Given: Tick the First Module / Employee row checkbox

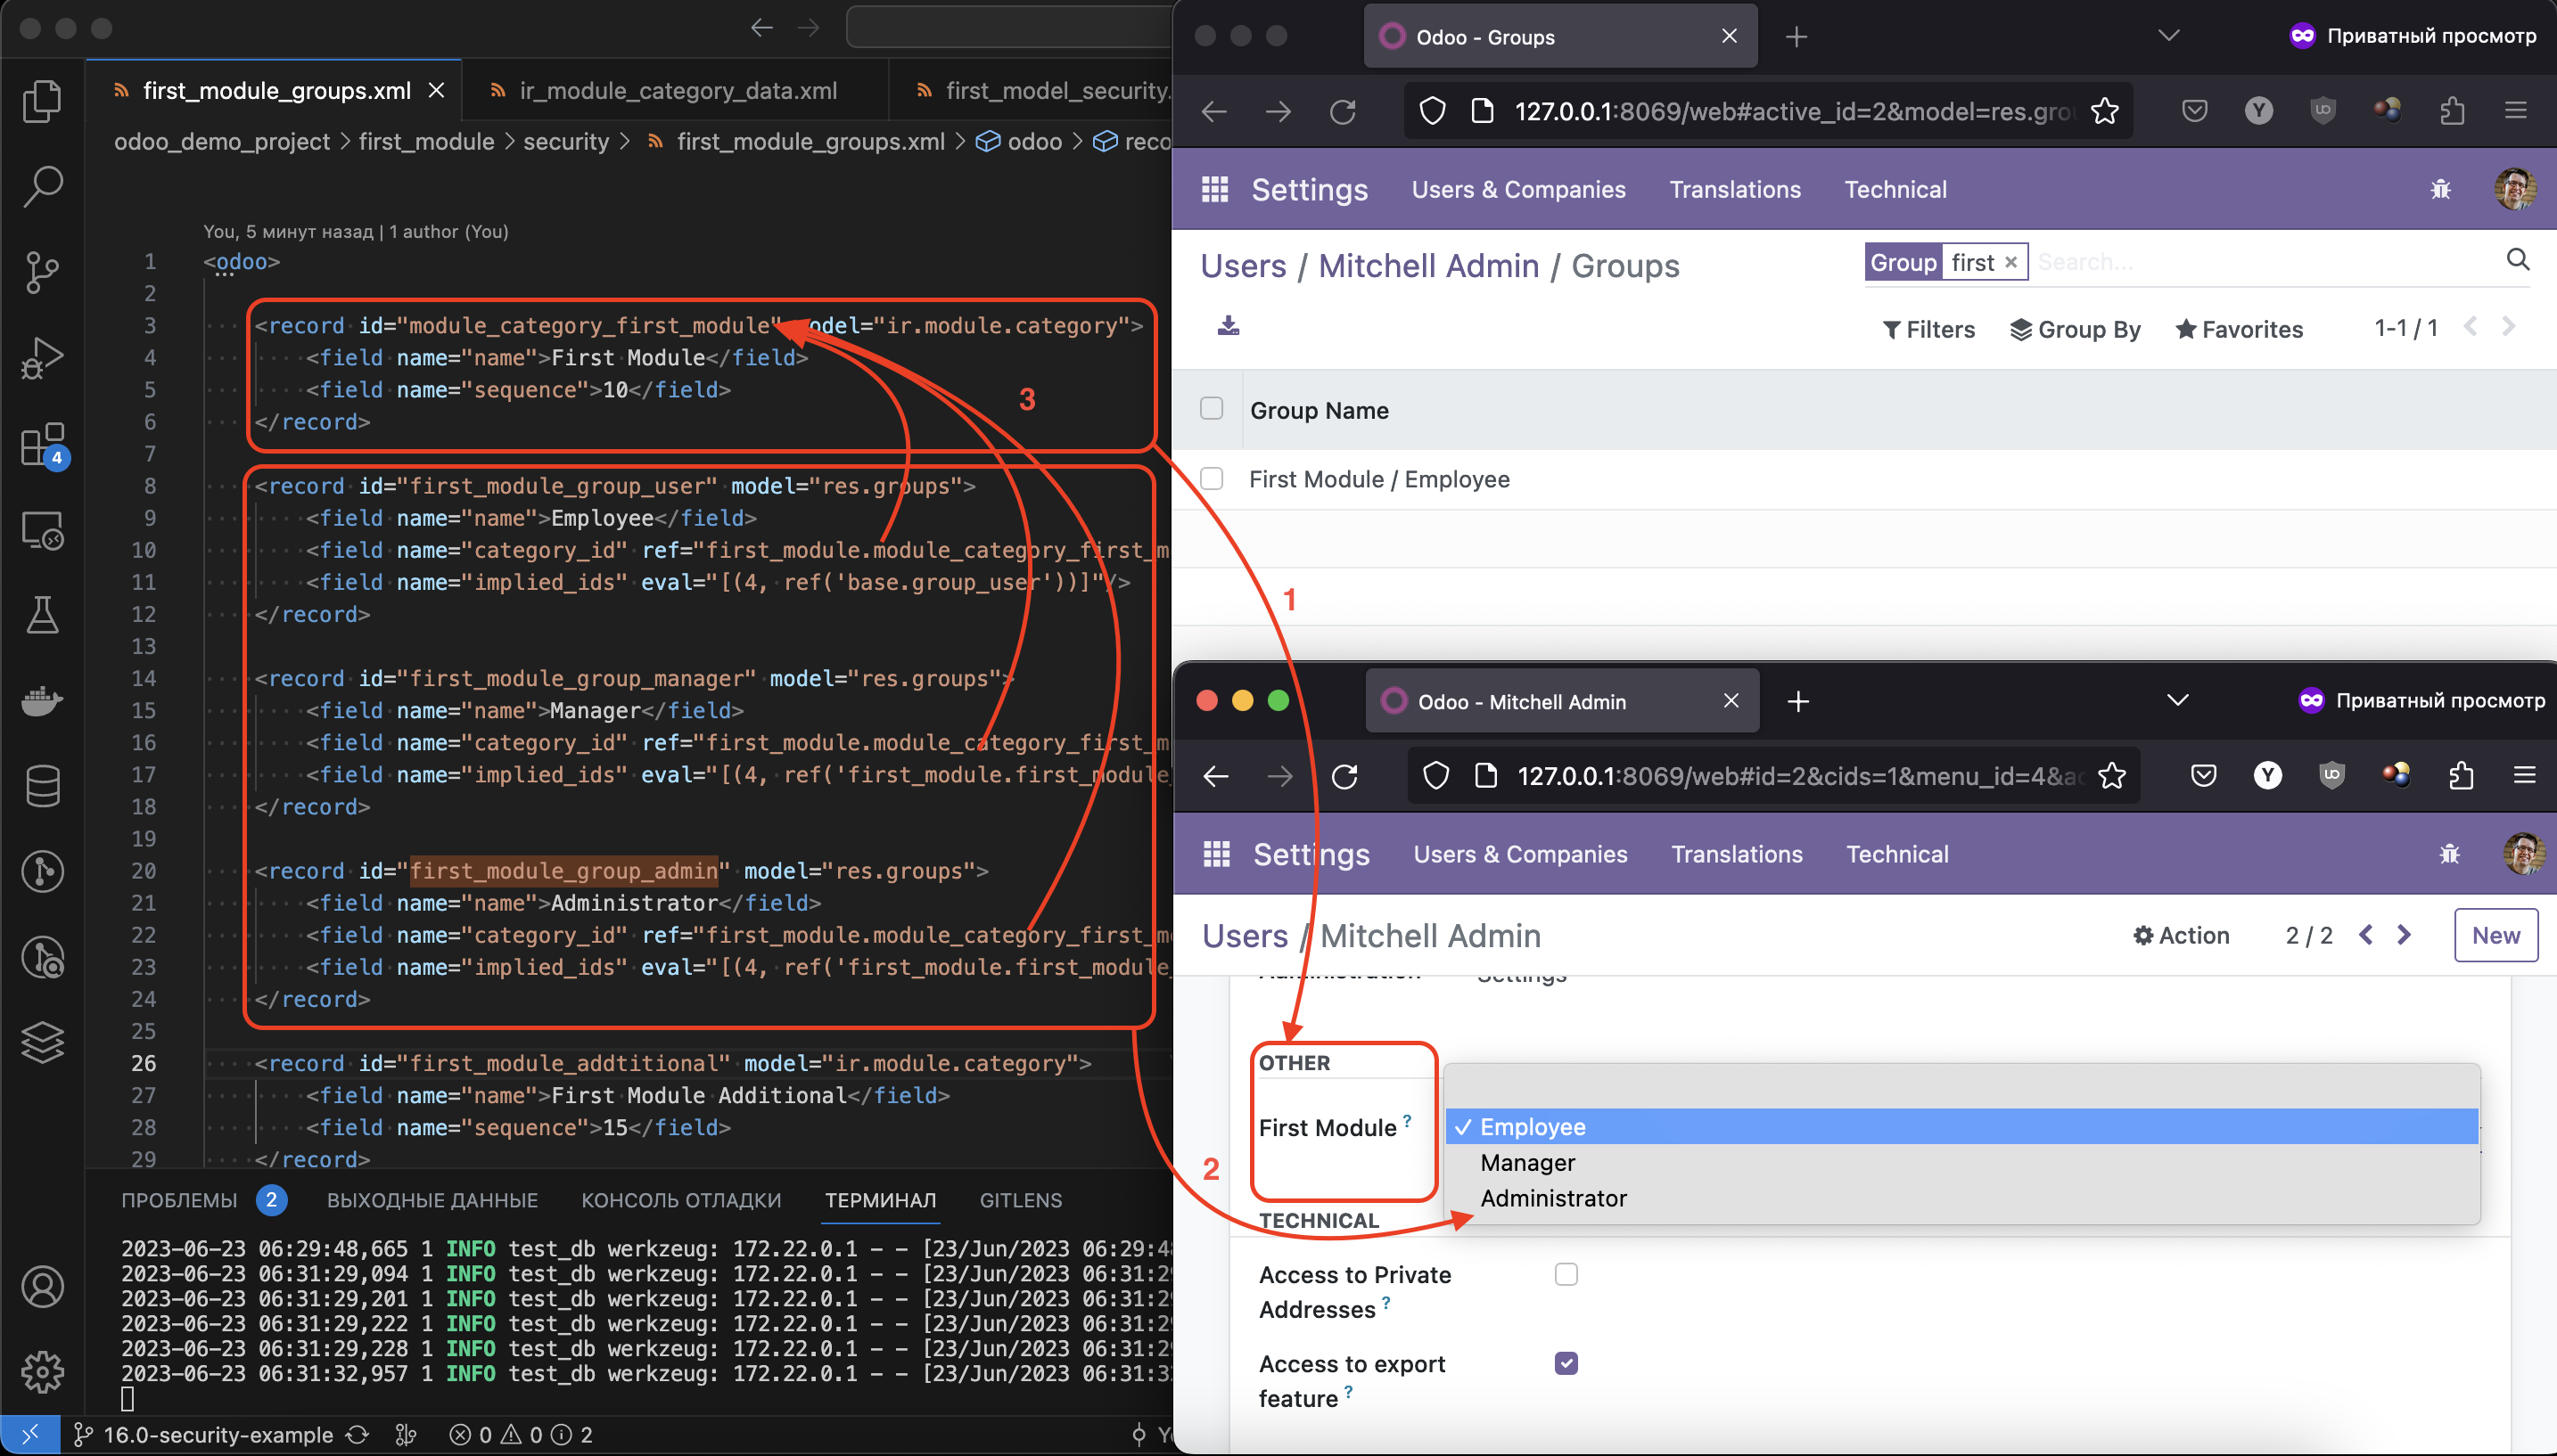Looking at the screenshot, I should click(1212, 478).
